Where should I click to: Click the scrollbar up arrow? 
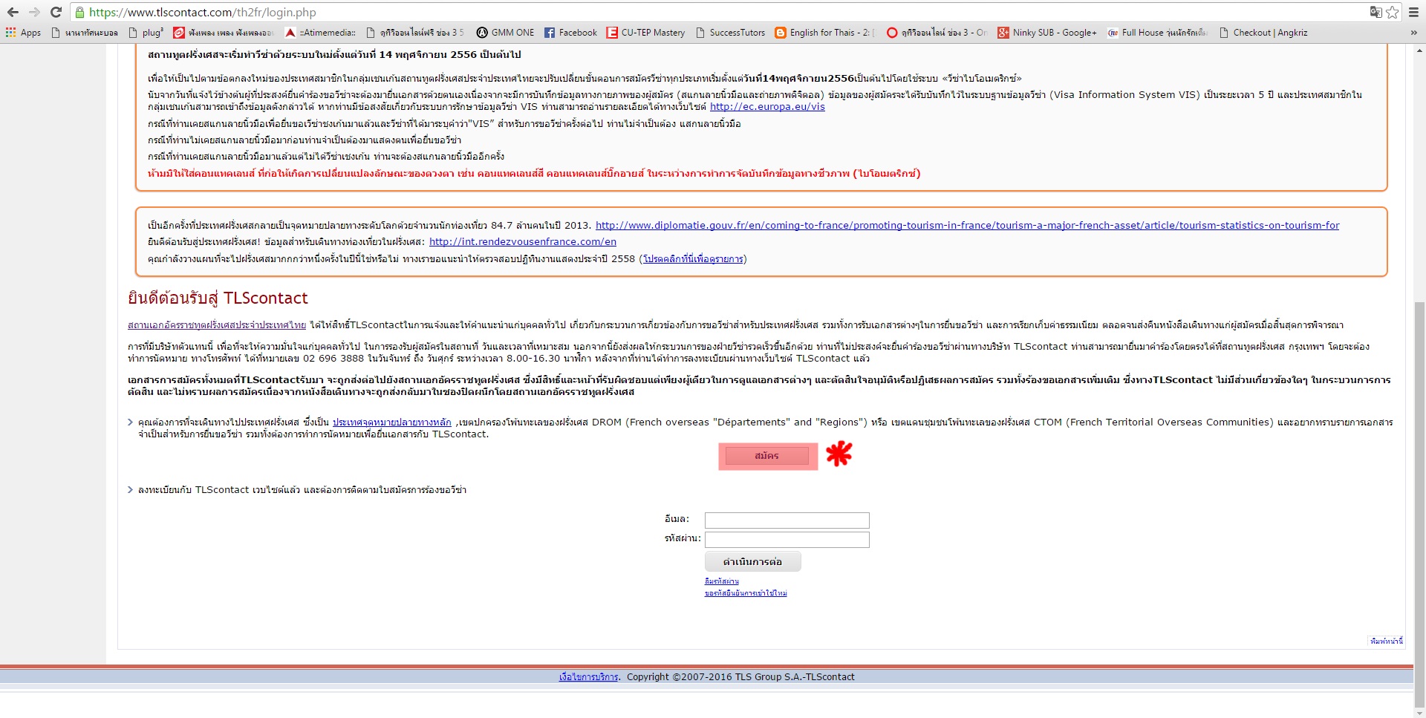coord(1419,50)
